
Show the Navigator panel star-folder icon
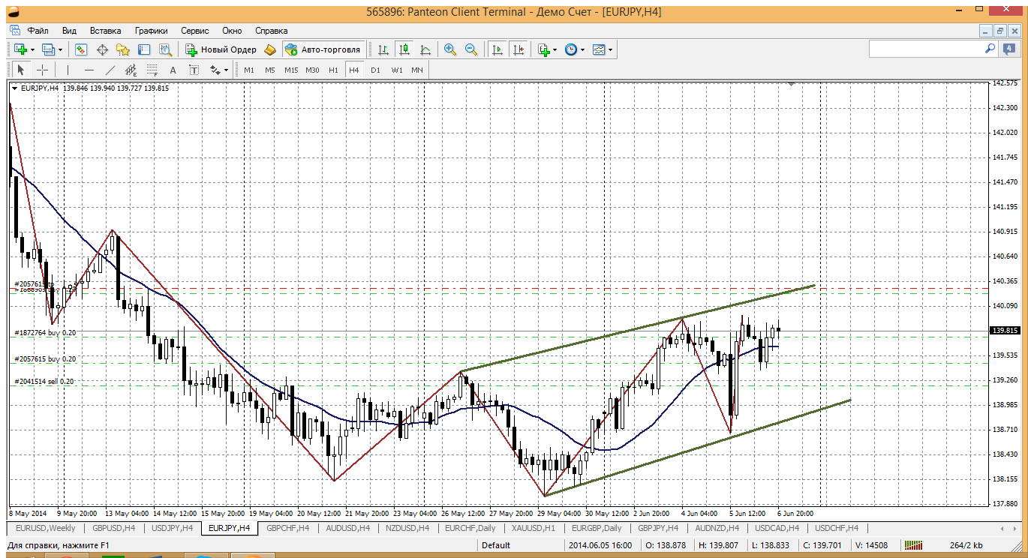point(123,49)
